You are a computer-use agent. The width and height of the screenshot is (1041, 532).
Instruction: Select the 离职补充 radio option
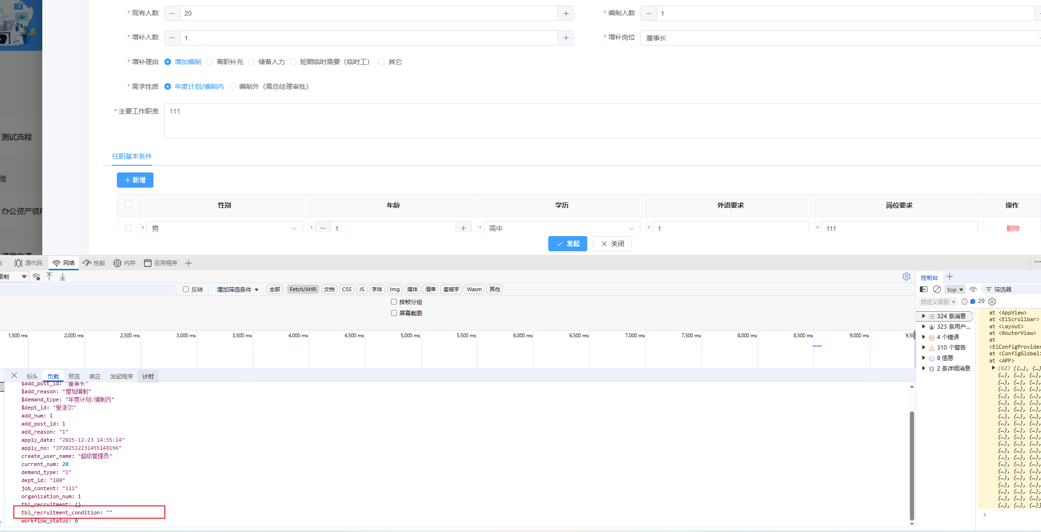coord(210,62)
